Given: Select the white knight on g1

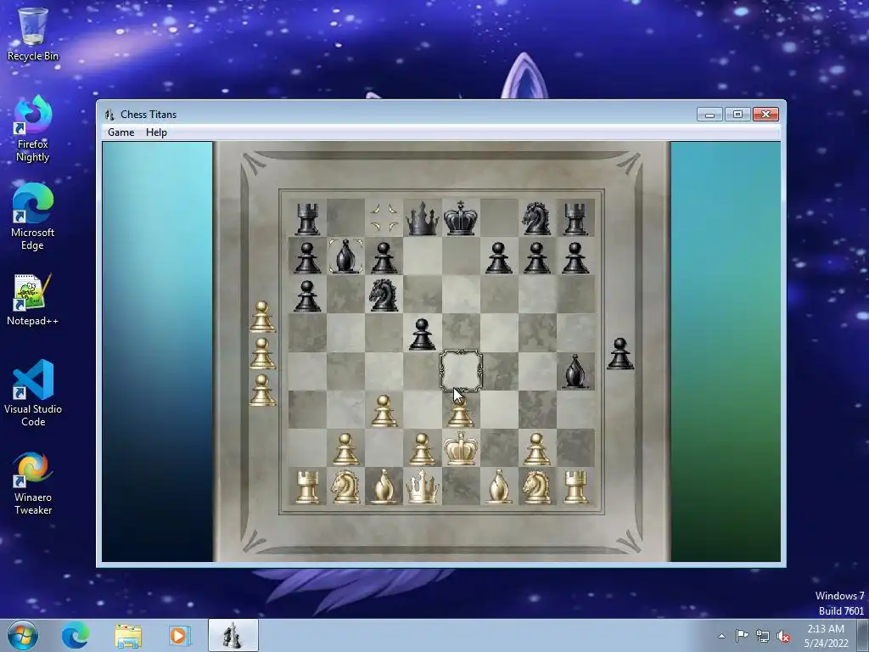Looking at the screenshot, I should (x=536, y=486).
